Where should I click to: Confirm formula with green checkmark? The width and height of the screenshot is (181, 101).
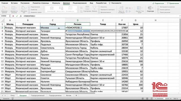(x=17, y=16)
